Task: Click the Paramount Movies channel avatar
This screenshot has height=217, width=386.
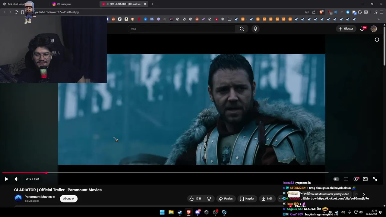Action: tap(18, 198)
